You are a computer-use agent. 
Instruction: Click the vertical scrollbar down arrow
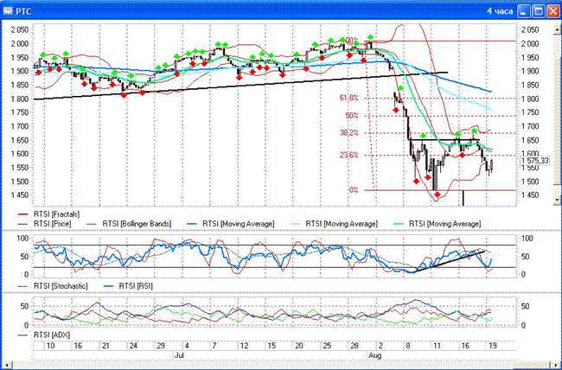point(558,200)
